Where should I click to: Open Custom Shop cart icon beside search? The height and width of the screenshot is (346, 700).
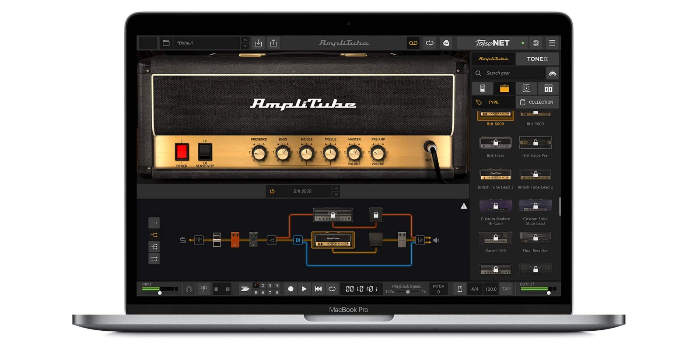pos(553,73)
